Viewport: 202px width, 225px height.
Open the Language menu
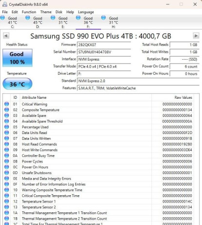[x=86, y=12]
